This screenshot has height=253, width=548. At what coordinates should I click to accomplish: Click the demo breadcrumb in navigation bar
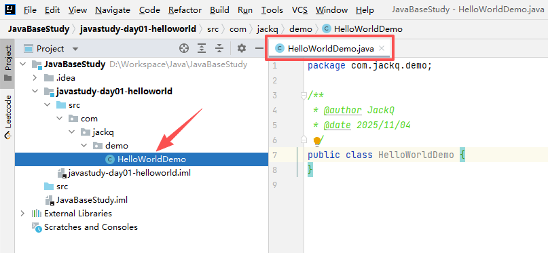click(x=301, y=29)
